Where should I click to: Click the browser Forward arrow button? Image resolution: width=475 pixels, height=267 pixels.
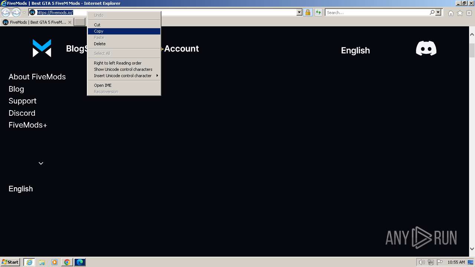(16, 12)
